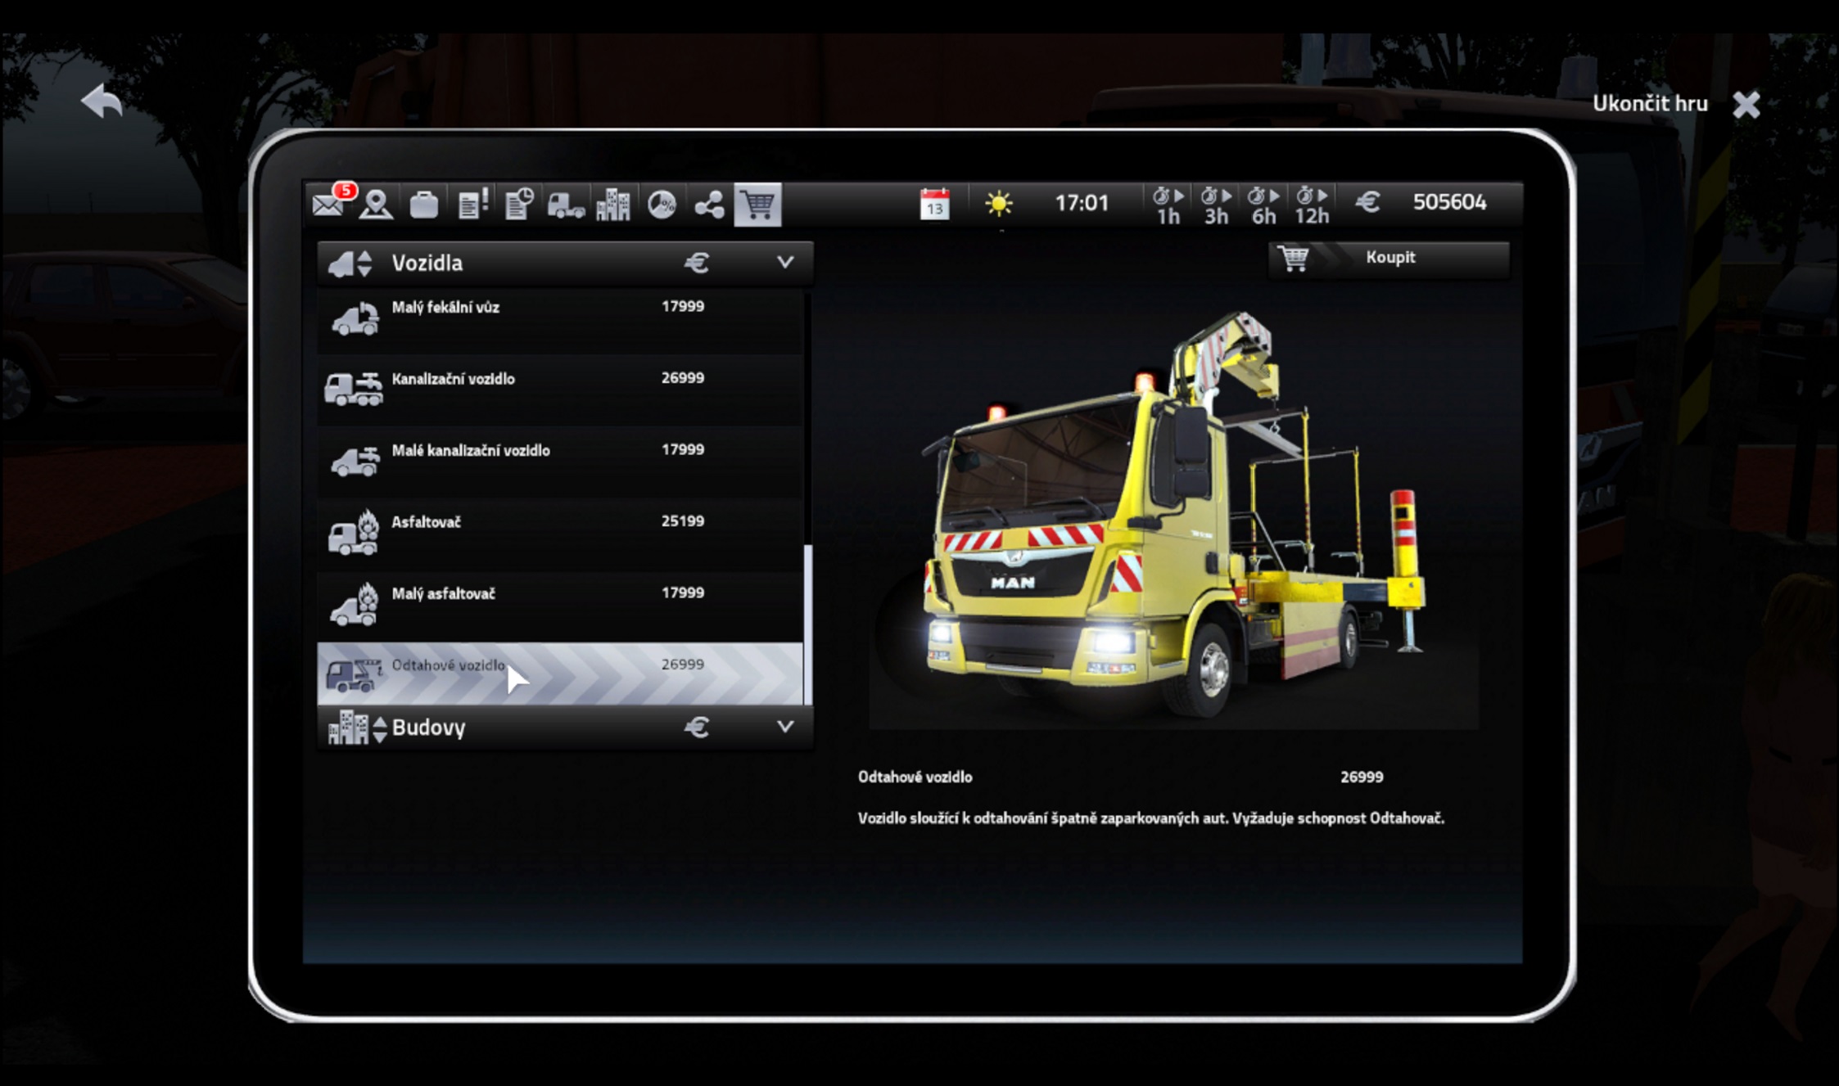Click the Odtahové vozidlo tow truck icon

click(354, 675)
